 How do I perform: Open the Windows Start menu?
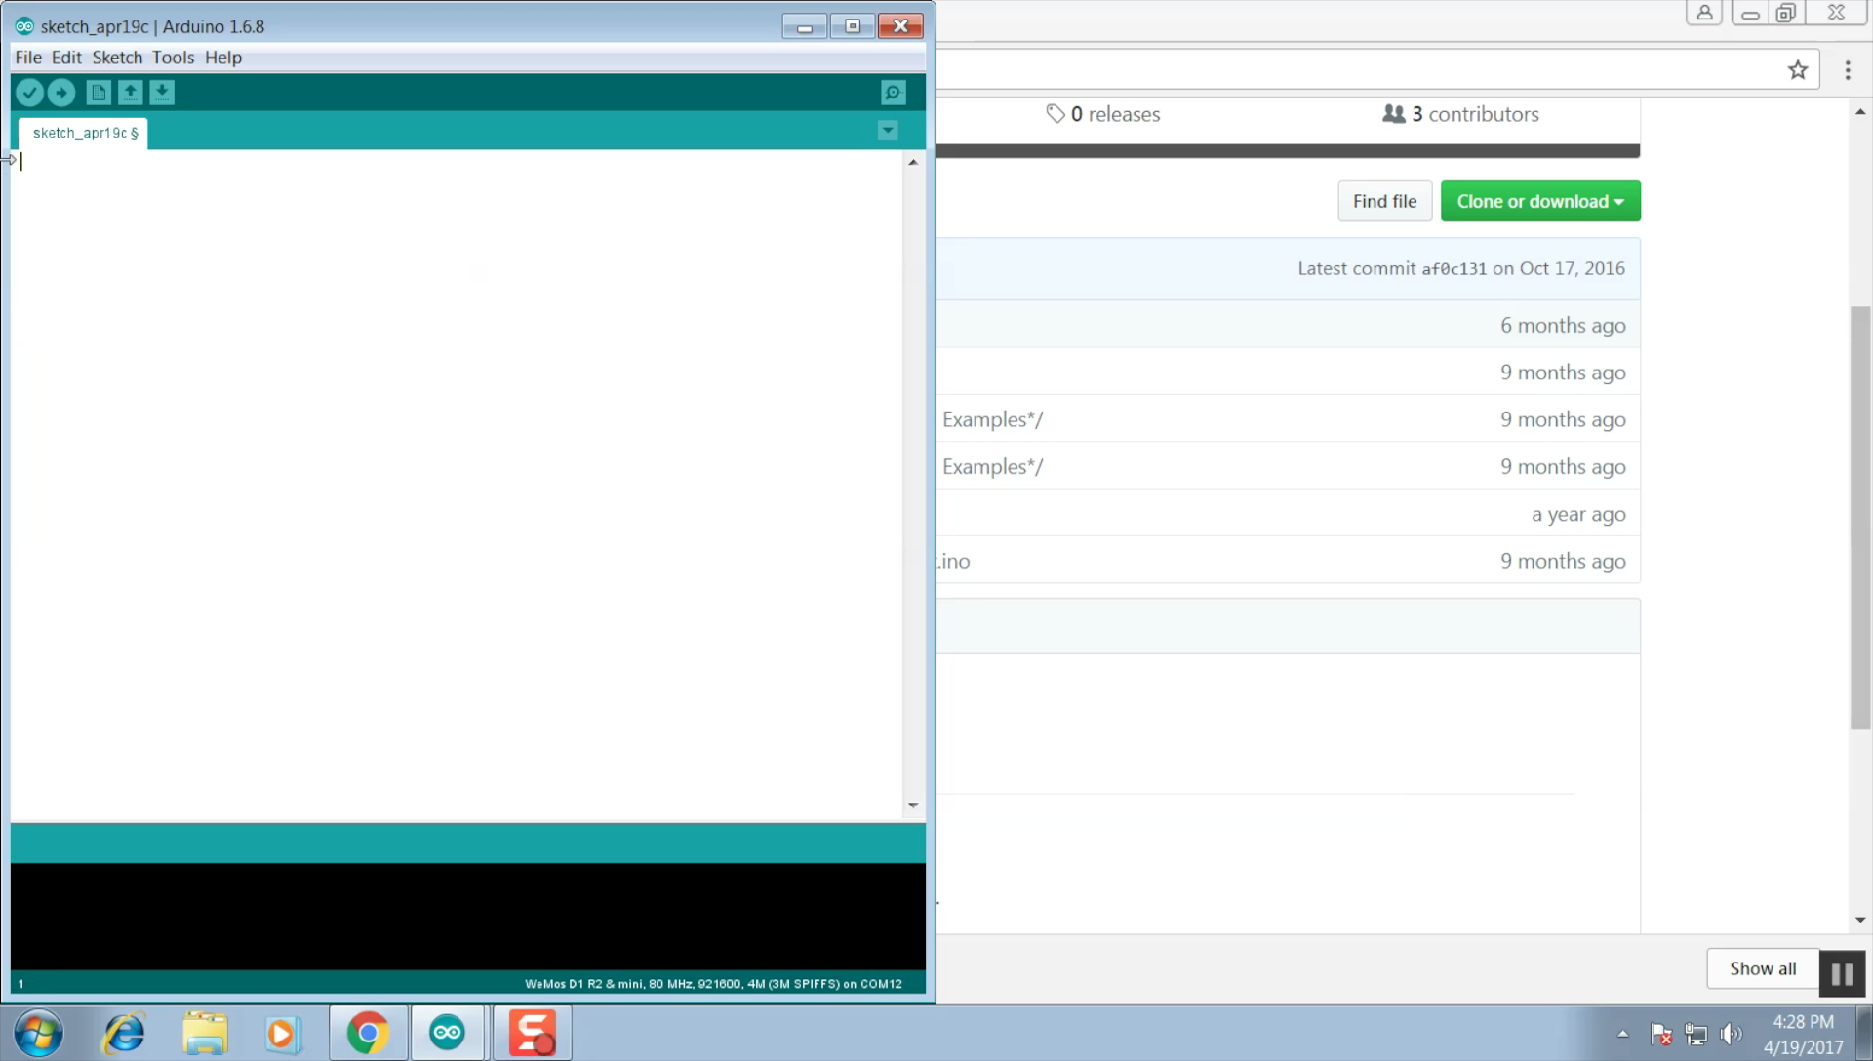(39, 1033)
